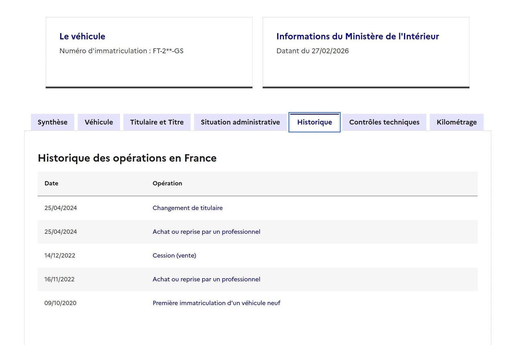Select 'Première immatriculation d'un véhicule neuf' entry
The image size is (531, 345).
click(x=216, y=303)
